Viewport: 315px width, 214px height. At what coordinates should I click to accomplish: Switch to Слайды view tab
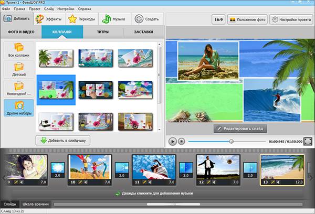(x=9, y=204)
